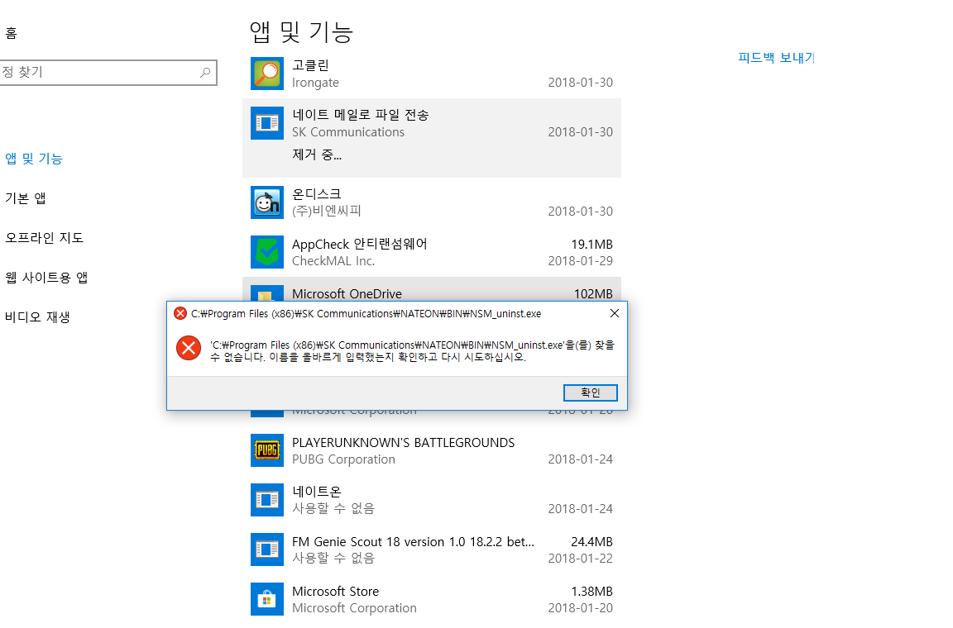
Task: Click the 1.38MB size of Microsoft Store
Action: pyautogui.click(x=592, y=592)
